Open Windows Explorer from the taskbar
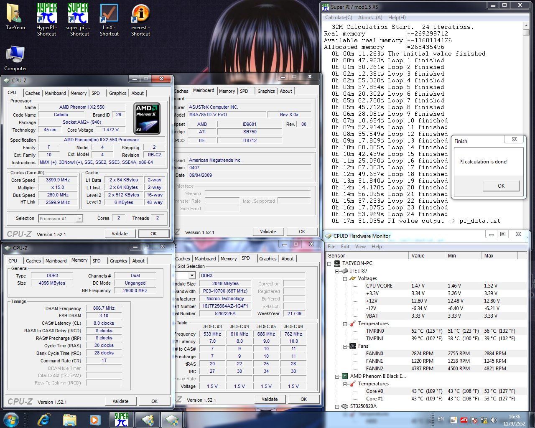 point(69,420)
